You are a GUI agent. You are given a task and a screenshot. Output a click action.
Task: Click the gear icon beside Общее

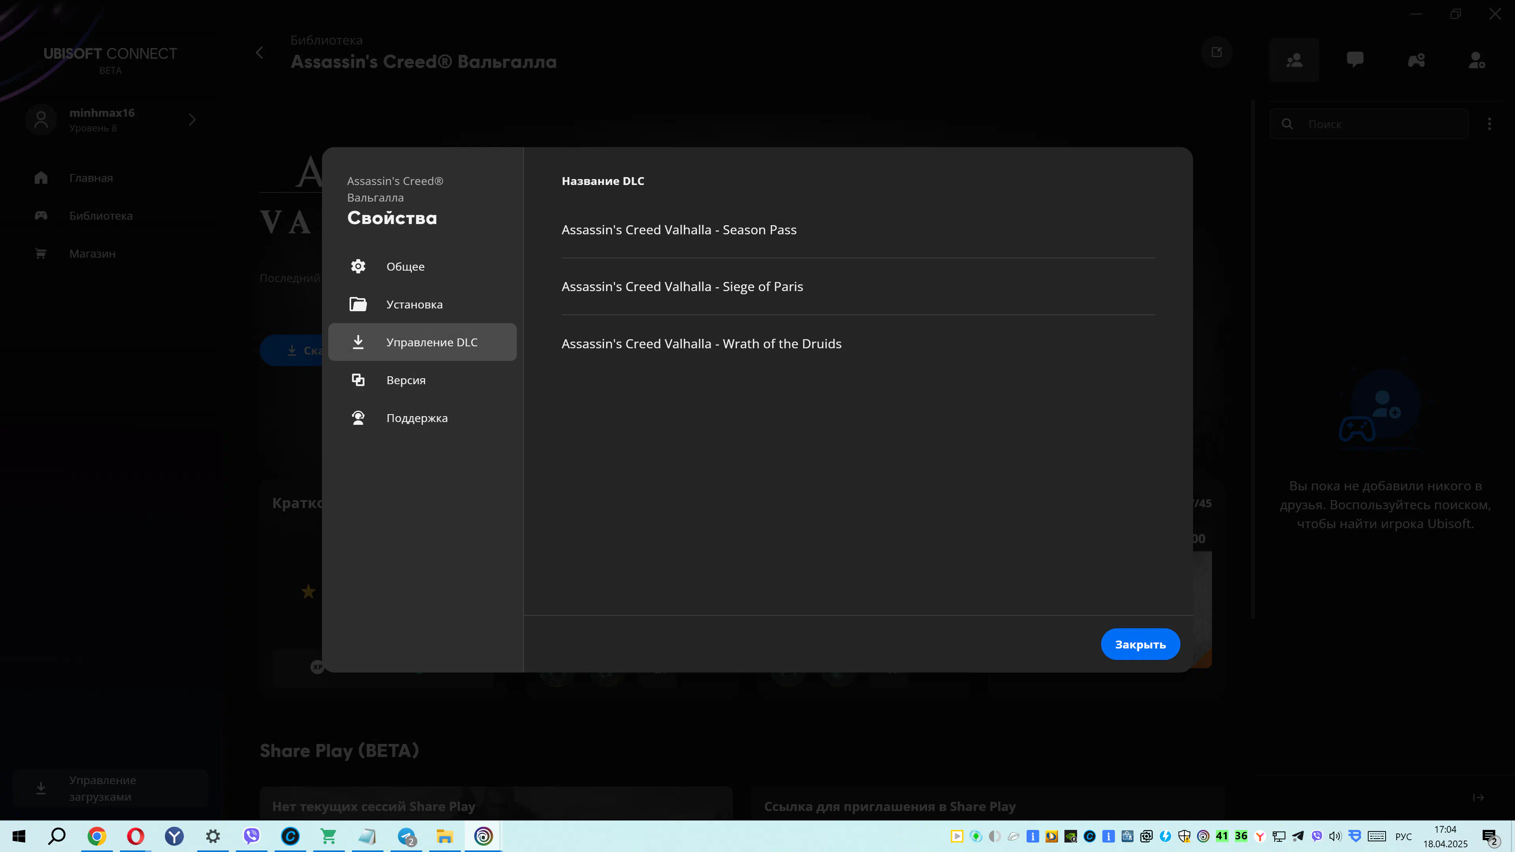pos(358,266)
